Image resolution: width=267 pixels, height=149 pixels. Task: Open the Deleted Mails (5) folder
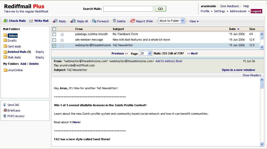click(x=19, y=52)
